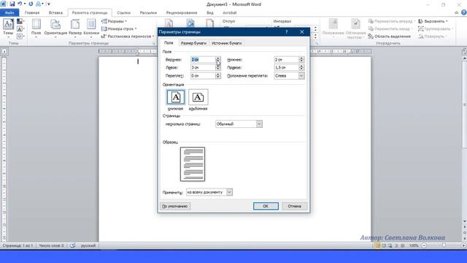The height and width of the screenshot is (263, 467).
Task: Select the Поля tab in dialog
Action: [169, 43]
